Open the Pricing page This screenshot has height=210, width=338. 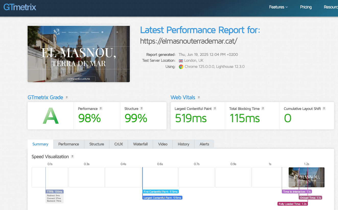(306, 7)
